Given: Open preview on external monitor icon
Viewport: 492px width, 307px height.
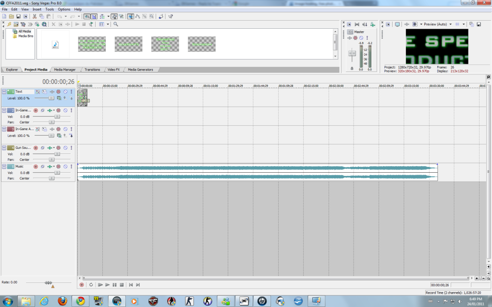Looking at the screenshot, I should 397,24.
